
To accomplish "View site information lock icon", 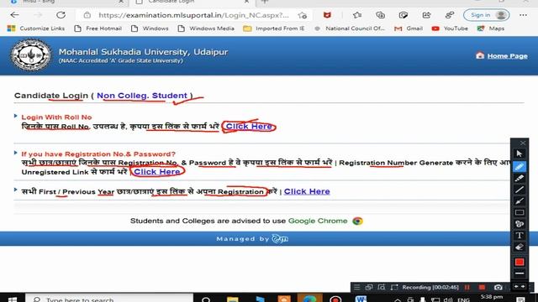I will [87, 15].
